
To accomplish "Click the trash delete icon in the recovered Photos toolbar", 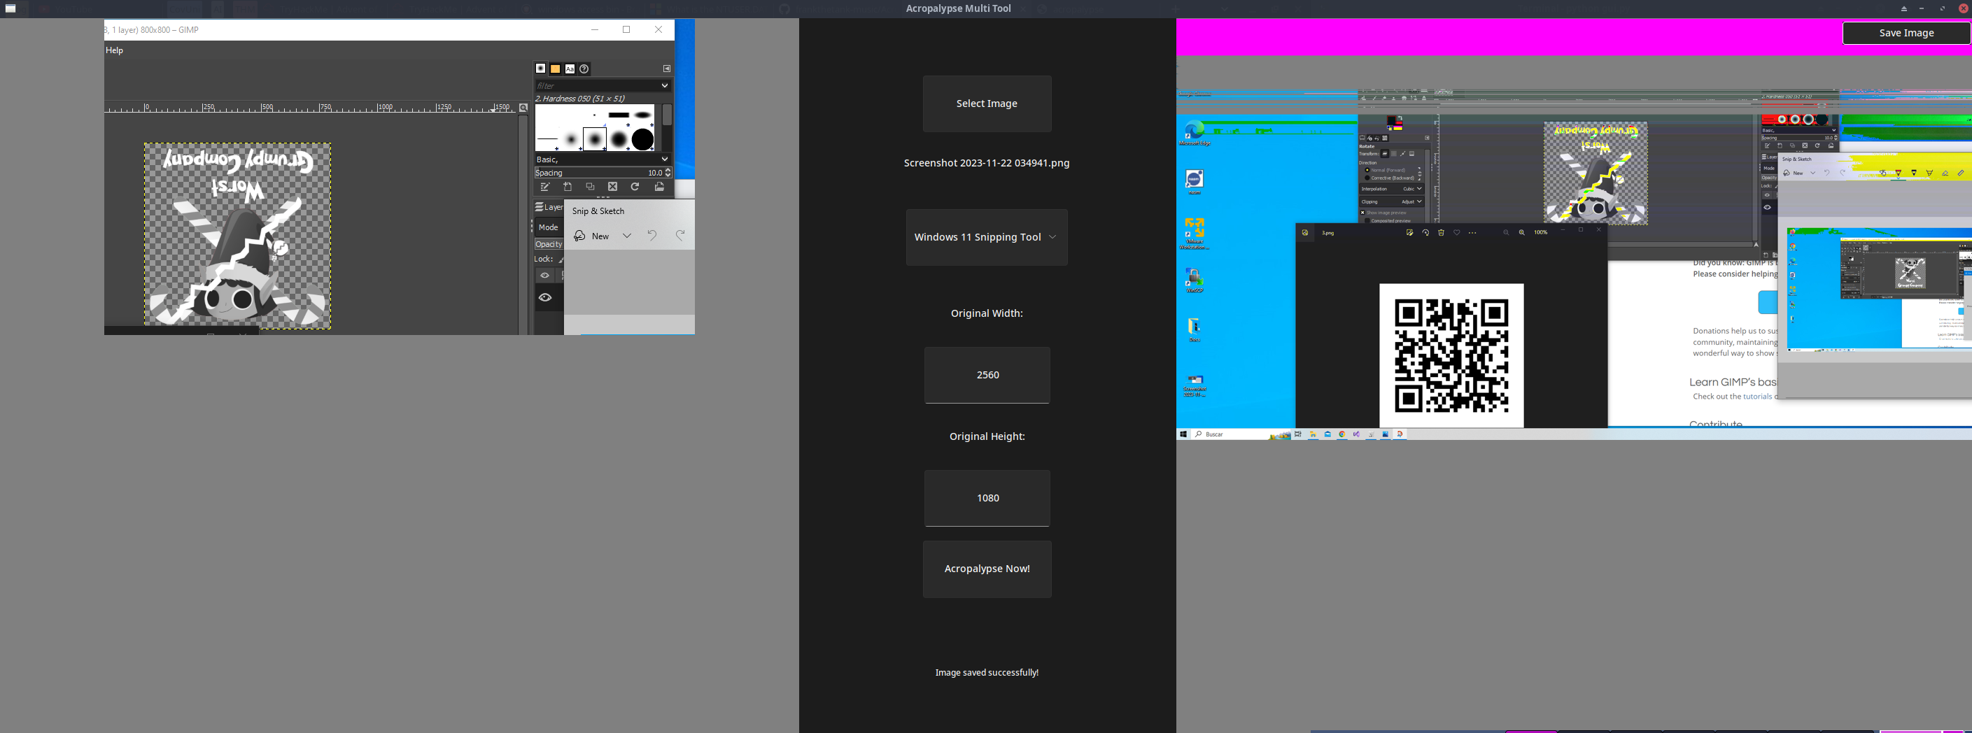I will point(1441,233).
